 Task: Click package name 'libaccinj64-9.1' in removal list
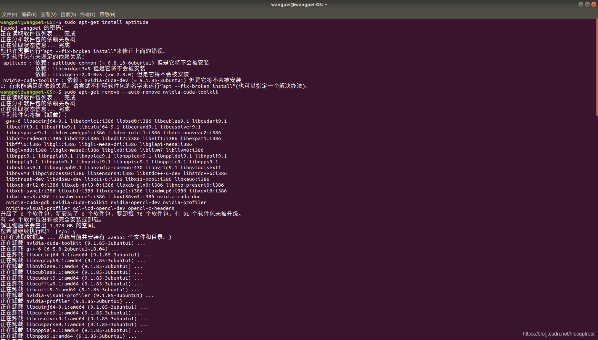[x=45, y=121]
